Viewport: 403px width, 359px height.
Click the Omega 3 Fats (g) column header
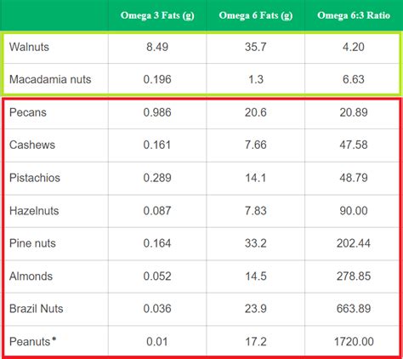(x=157, y=15)
